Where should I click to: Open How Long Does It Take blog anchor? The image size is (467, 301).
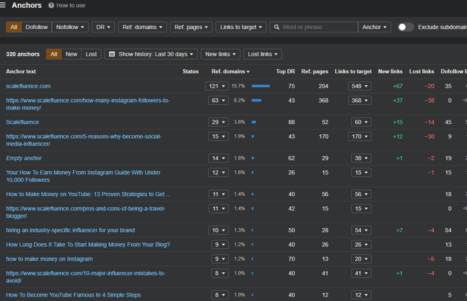(88, 245)
